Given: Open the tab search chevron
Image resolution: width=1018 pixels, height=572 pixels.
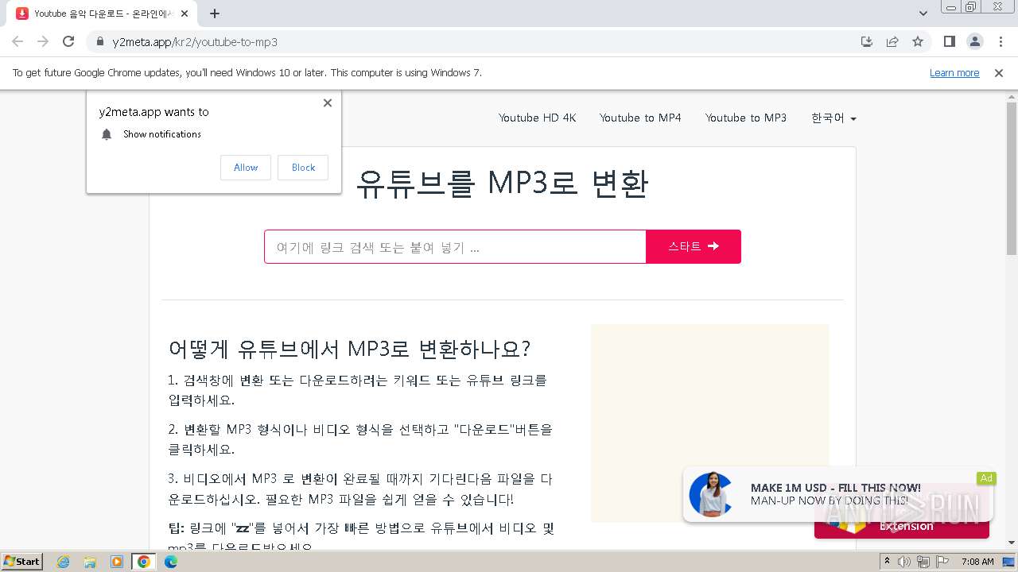Looking at the screenshot, I should (923, 14).
